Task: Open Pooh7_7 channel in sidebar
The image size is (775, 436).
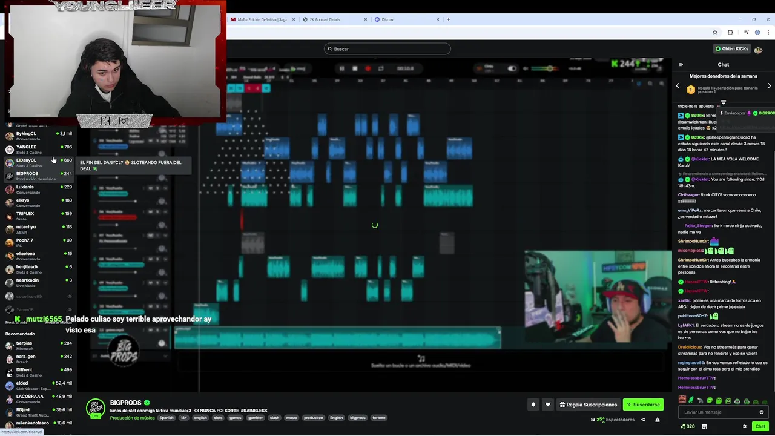Action: point(39,243)
